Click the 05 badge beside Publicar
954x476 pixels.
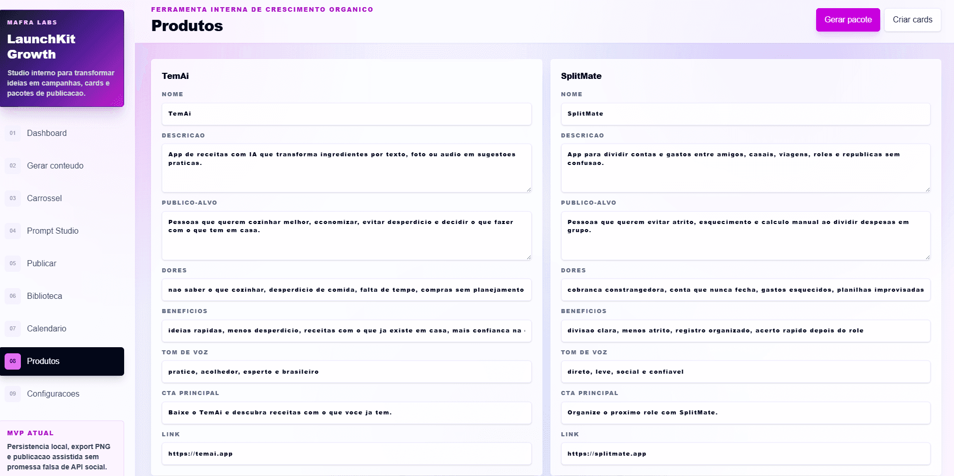tap(13, 264)
